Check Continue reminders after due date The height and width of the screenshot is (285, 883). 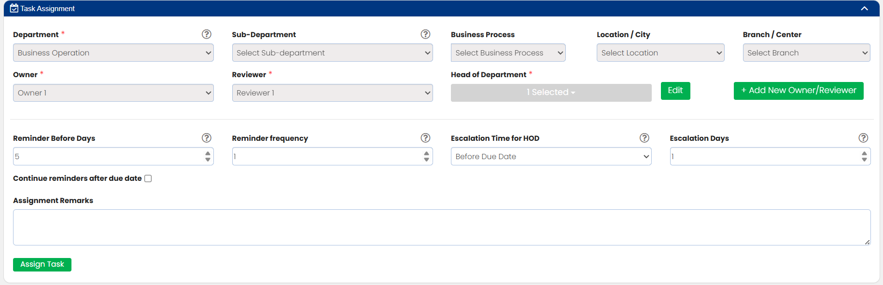tap(148, 178)
